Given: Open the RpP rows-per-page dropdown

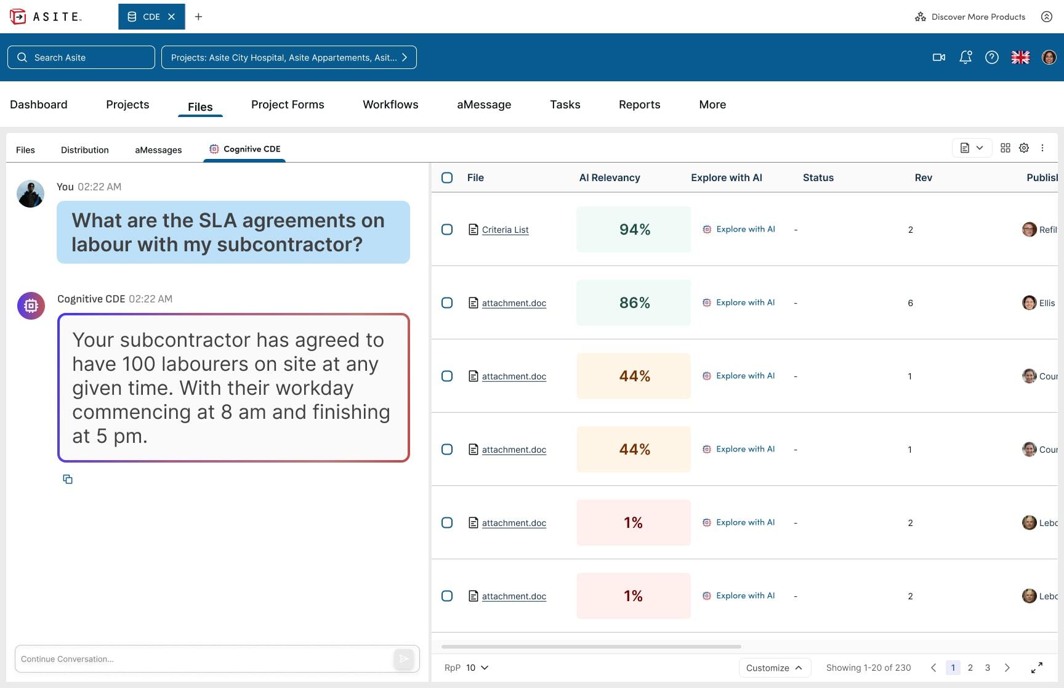Looking at the screenshot, I should 477,668.
